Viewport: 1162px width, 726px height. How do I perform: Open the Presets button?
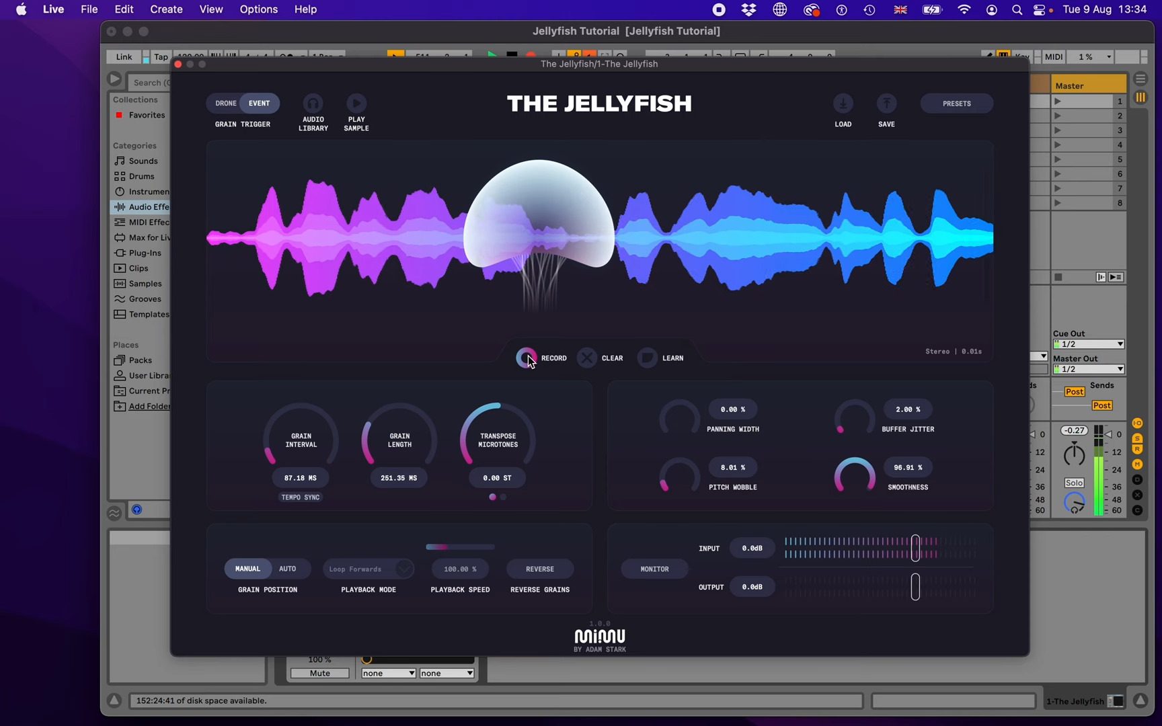956,104
